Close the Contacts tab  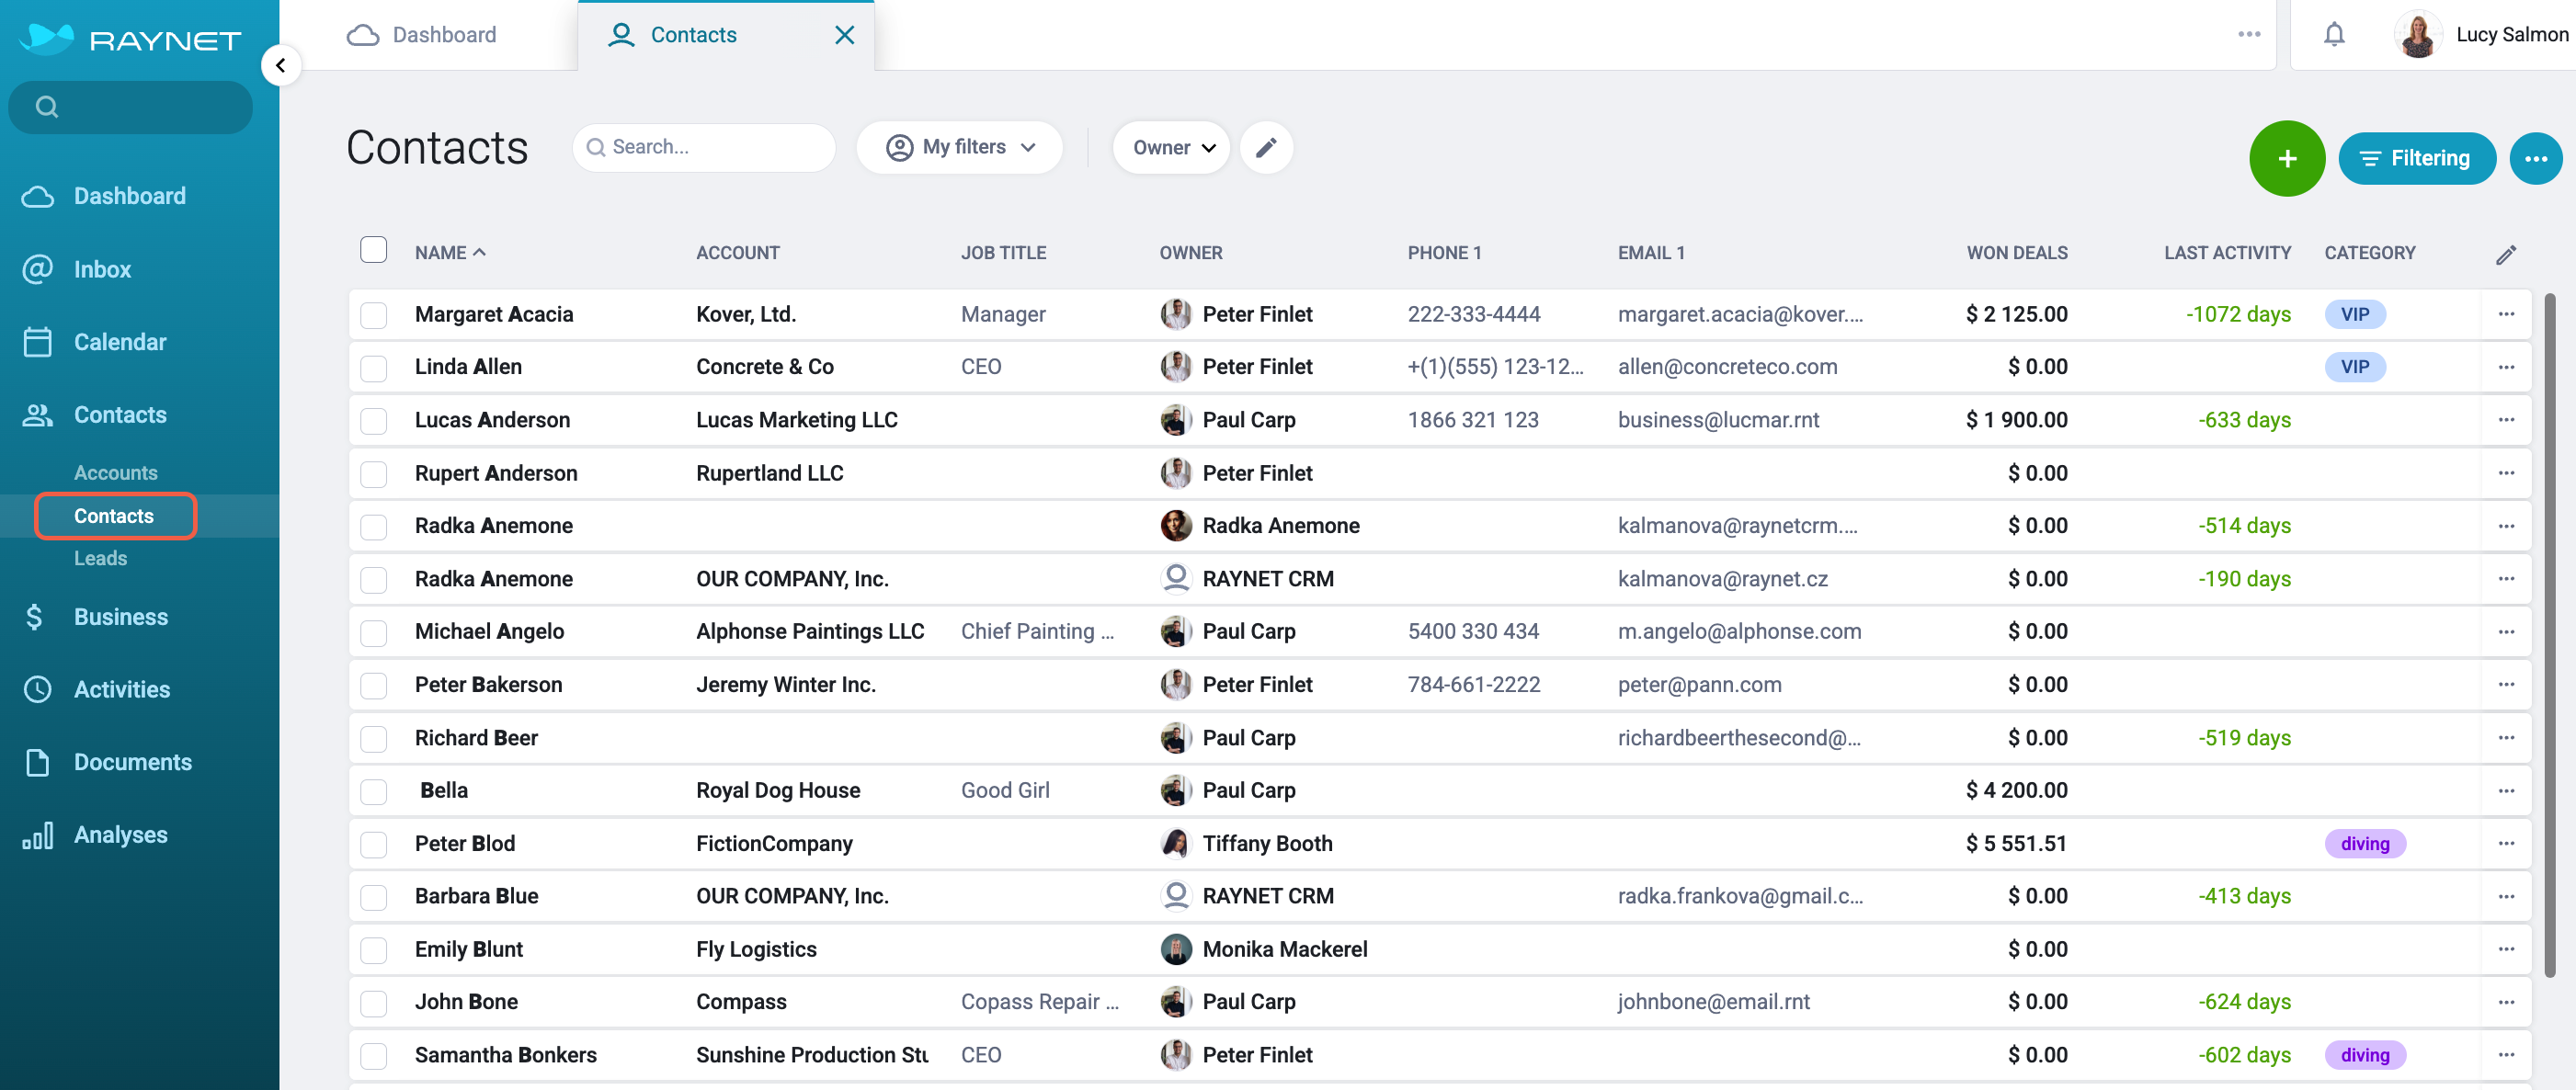[x=844, y=35]
